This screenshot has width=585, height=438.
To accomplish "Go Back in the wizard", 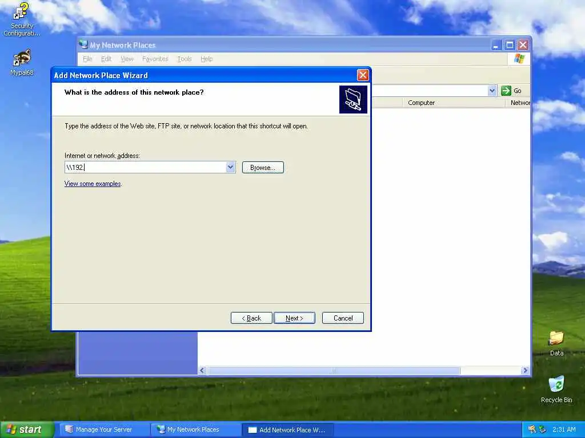I will [251, 318].
